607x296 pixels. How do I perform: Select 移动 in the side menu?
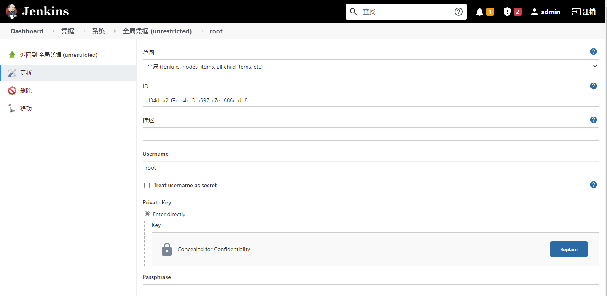tap(26, 108)
